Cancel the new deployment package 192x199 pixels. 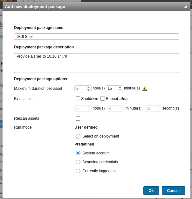173,190
